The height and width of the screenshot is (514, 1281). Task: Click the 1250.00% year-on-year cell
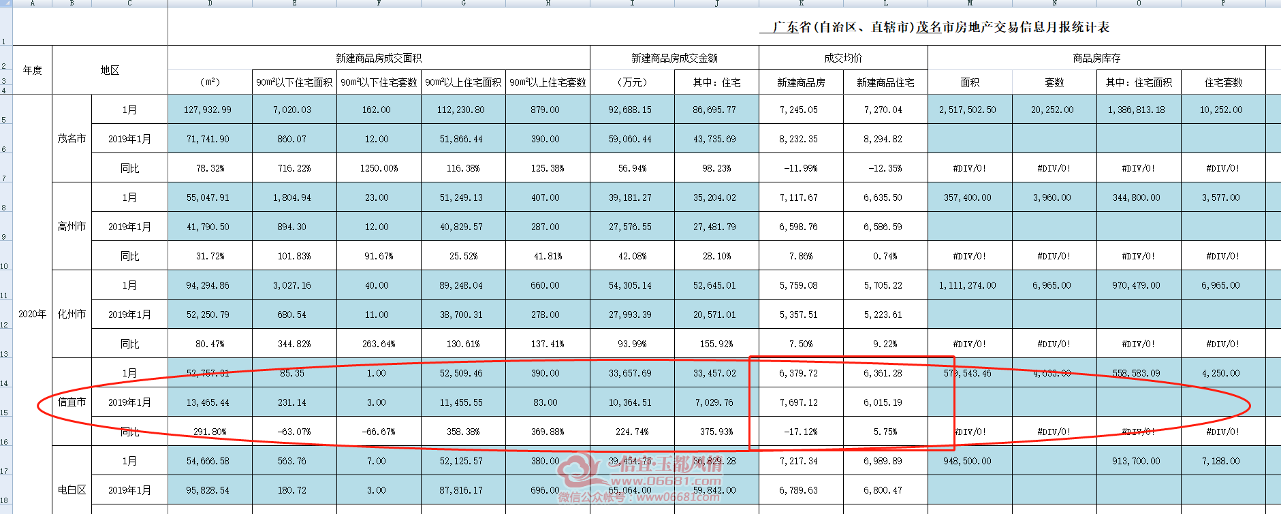pos(379,167)
